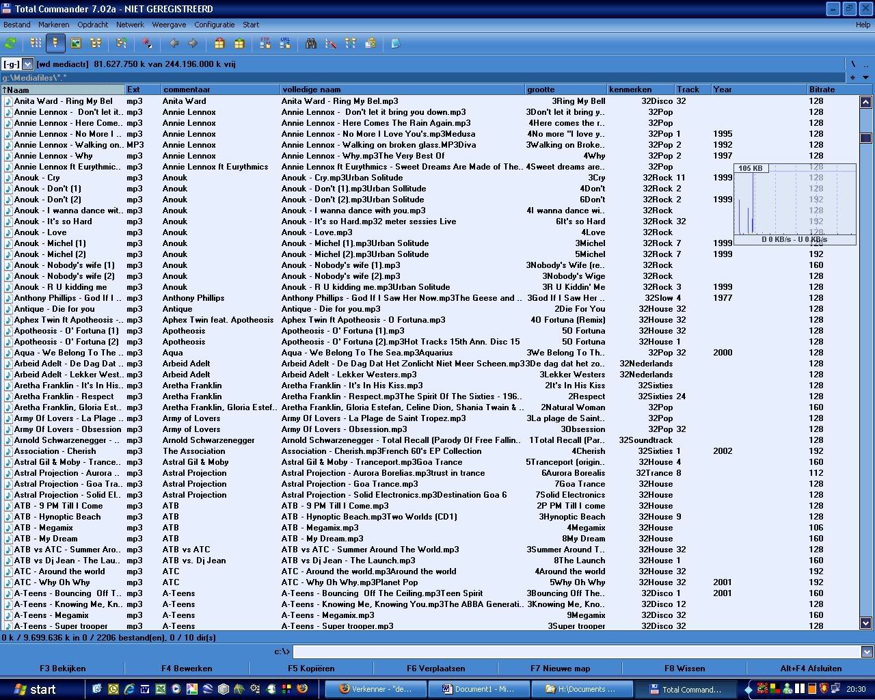
Task: Sort by Ext column header
Action: click(x=143, y=90)
